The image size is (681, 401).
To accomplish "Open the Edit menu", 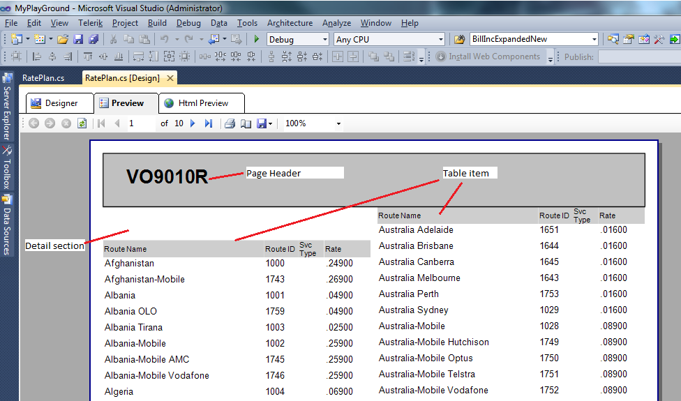I will point(34,23).
